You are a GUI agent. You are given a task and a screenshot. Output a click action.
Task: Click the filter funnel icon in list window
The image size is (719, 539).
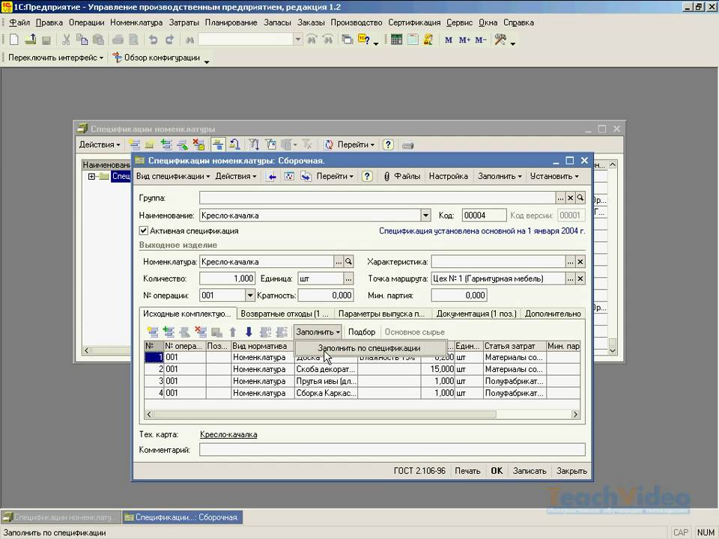coord(254,144)
